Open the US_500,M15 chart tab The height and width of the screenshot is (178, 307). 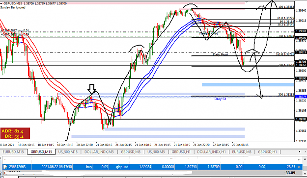click(68, 152)
